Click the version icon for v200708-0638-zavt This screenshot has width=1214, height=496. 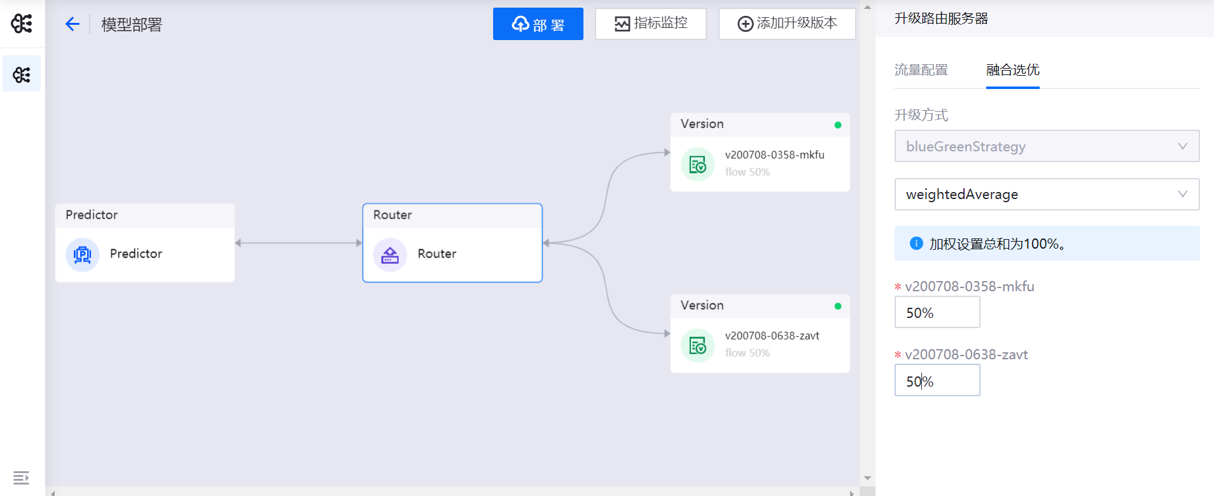pyautogui.click(x=698, y=346)
